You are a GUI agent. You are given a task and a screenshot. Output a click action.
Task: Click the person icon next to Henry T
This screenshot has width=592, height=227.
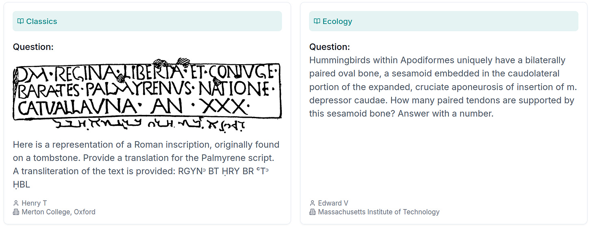(16, 203)
